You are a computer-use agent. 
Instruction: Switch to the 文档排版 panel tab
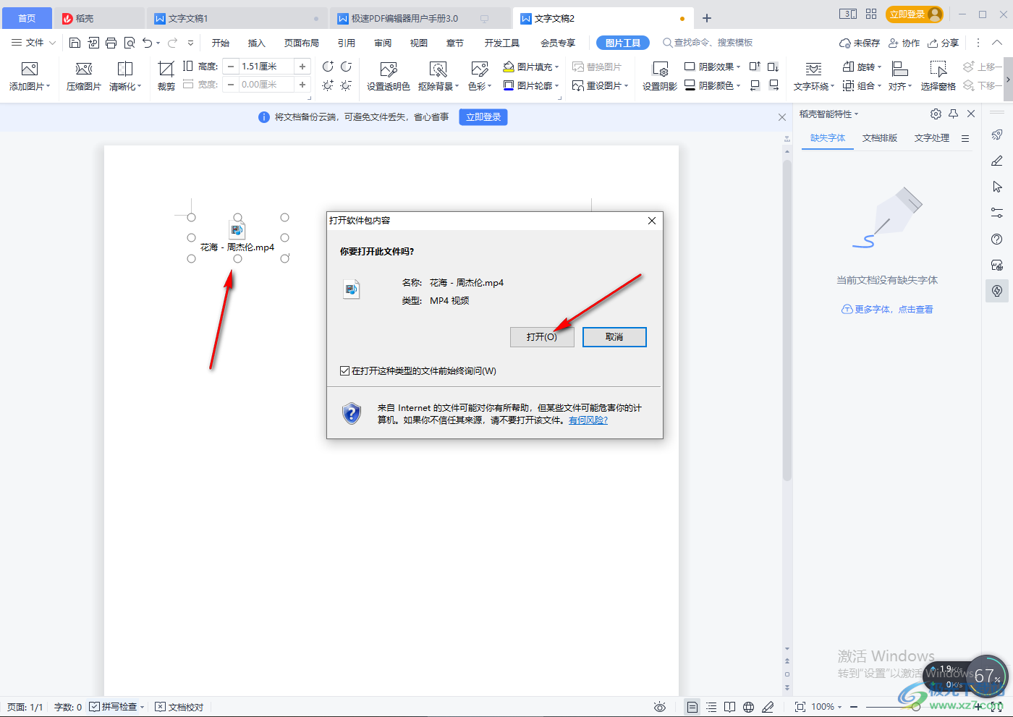click(x=880, y=138)
